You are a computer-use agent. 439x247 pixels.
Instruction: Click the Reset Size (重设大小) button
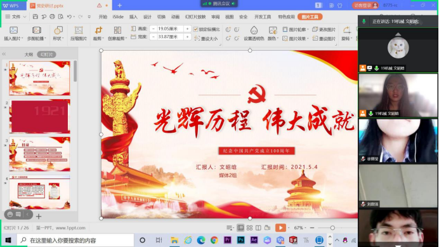206,39
